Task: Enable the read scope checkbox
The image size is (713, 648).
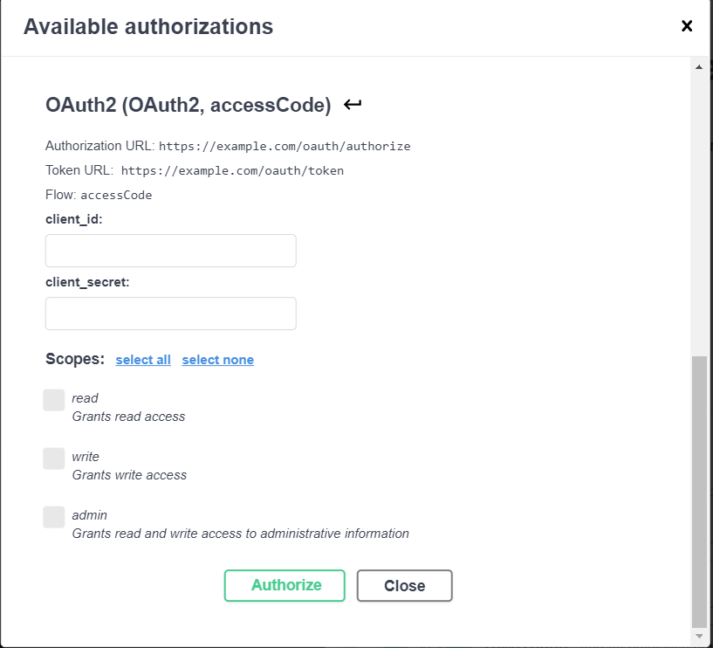Action: click(x=53, y=399)
